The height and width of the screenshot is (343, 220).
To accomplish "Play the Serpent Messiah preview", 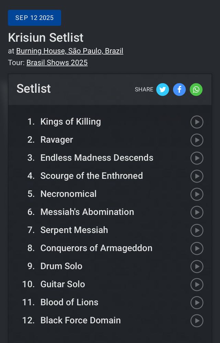I will tap(197, 230).
